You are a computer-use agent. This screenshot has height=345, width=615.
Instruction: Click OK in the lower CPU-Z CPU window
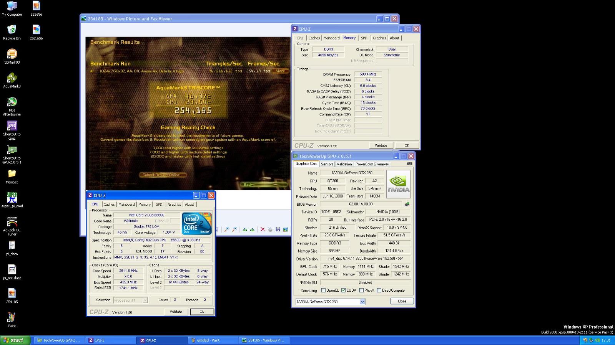202,312
